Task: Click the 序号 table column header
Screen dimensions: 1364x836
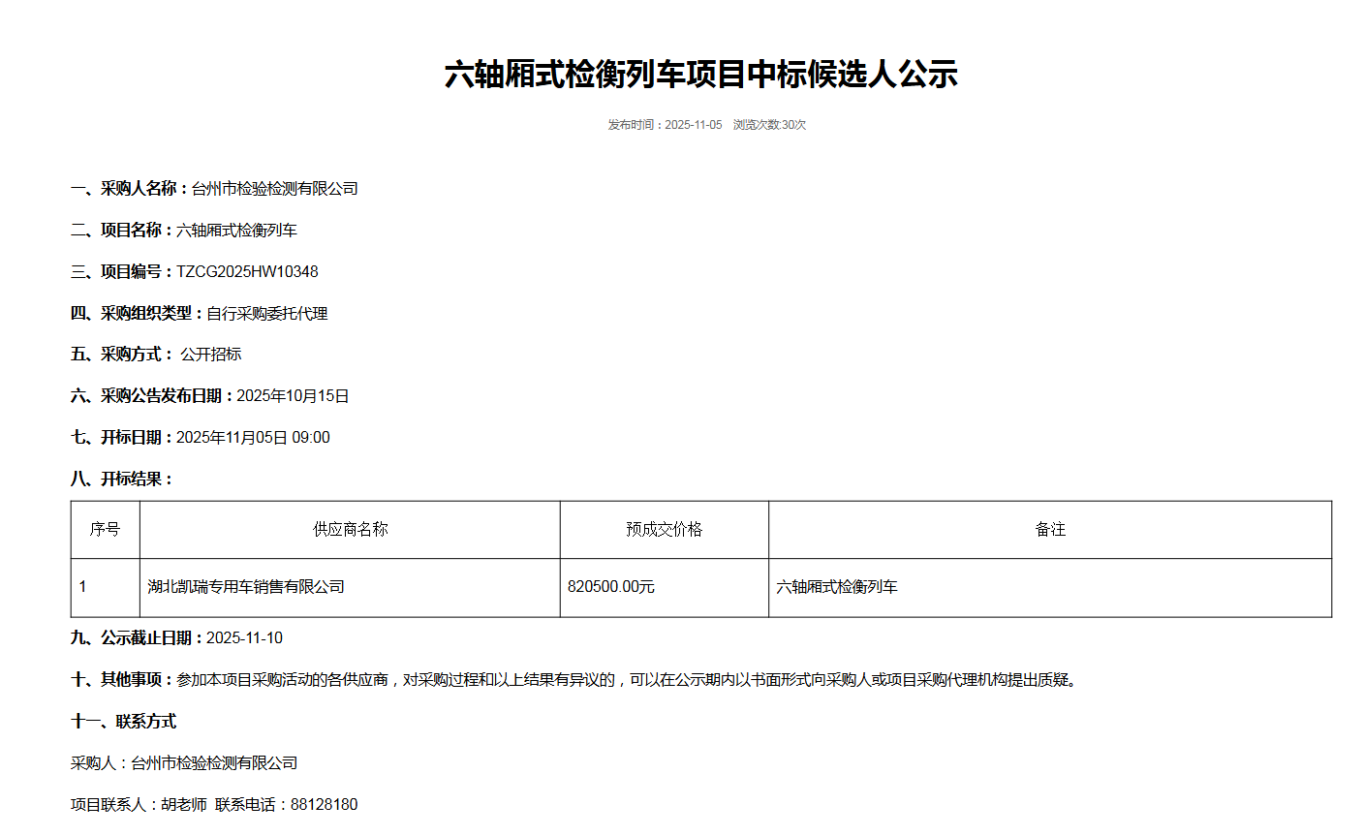Action: click(105, 530)
